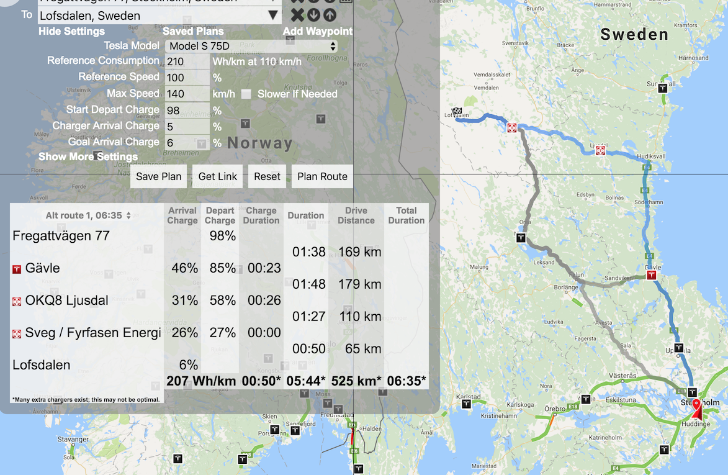This screenshot has width=728, height=475.
Task: Click the Reference Speed field
Action: point(187,78)
